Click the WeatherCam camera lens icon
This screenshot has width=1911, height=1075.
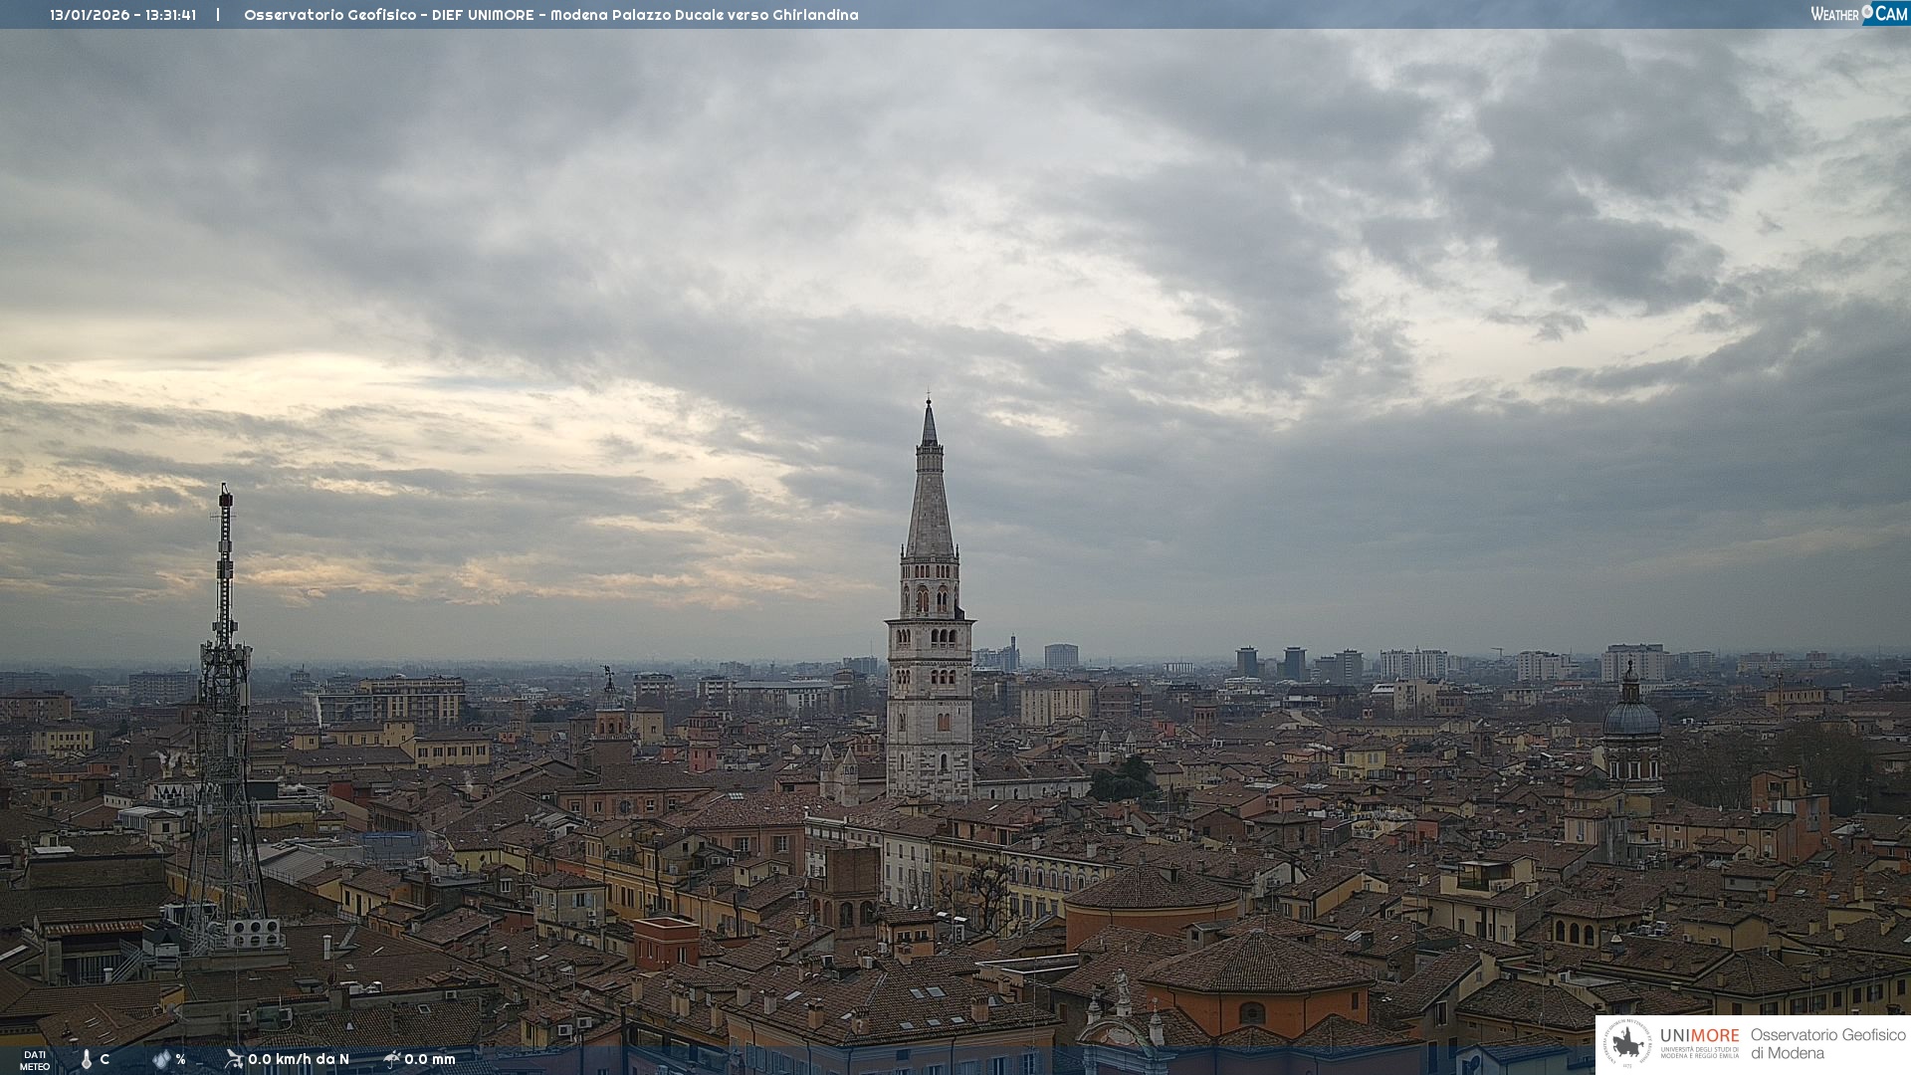(1867, 12)
